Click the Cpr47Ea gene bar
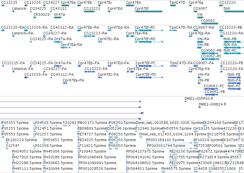The image size is (244, 173). click(65, 5)
